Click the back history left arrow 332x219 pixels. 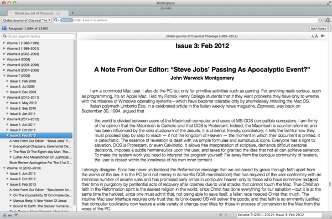pos(220,215)
